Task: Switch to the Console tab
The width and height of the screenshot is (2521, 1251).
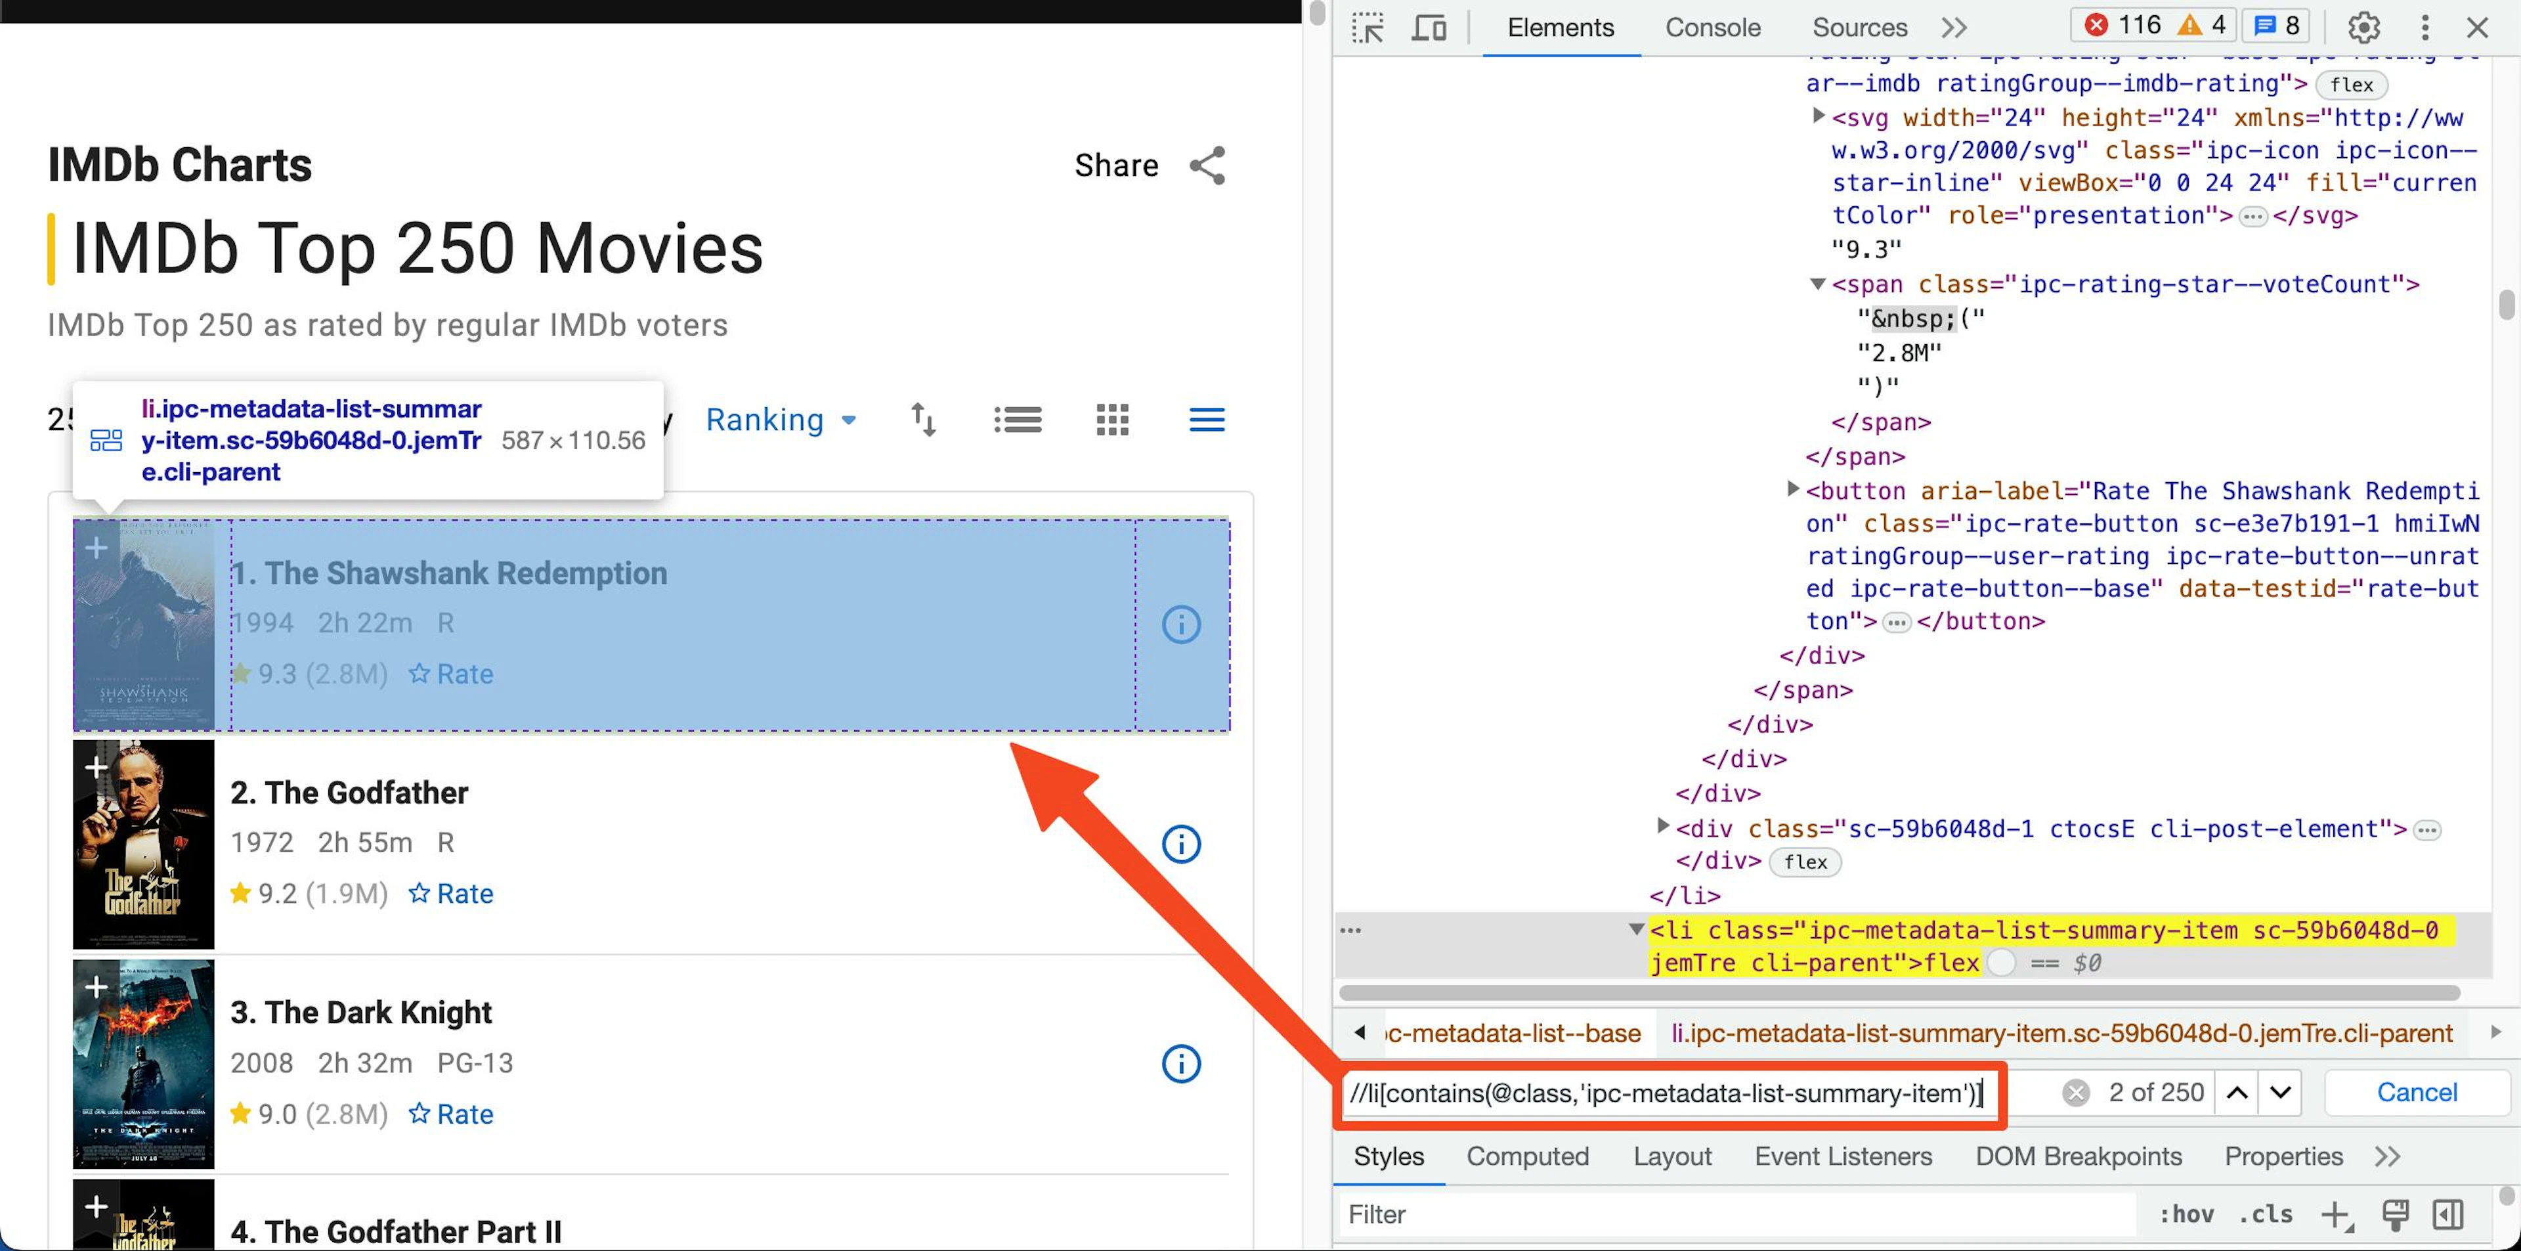Action: 1713,28
